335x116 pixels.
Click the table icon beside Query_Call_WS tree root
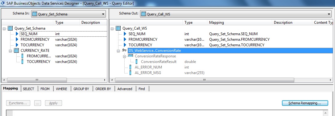[118, 28]
